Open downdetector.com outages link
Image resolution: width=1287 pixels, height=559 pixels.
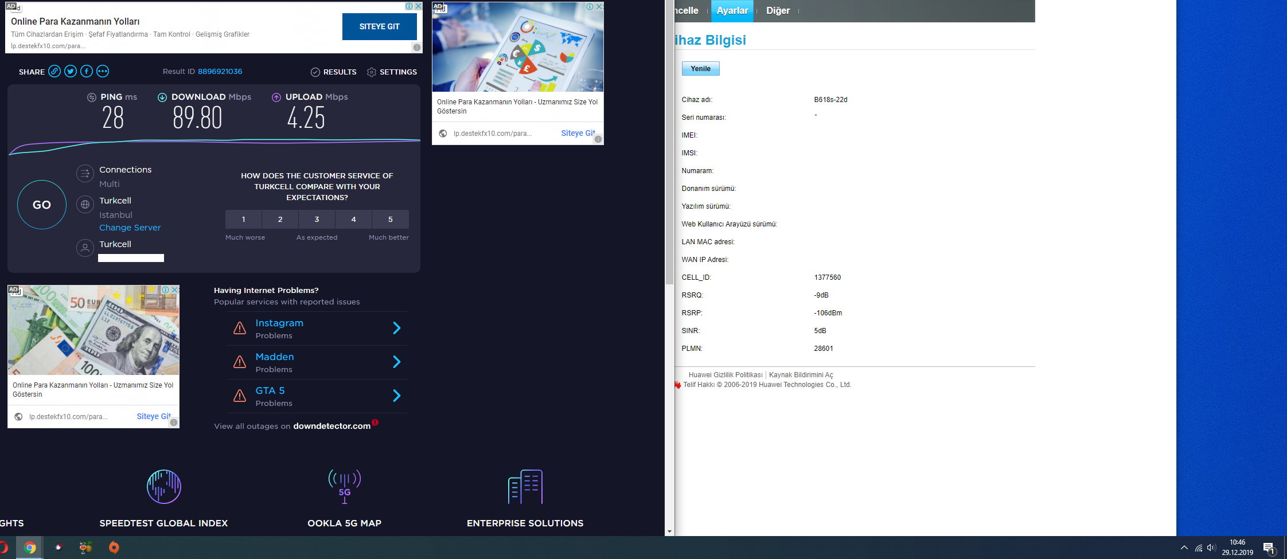click(x=332, y=426)
